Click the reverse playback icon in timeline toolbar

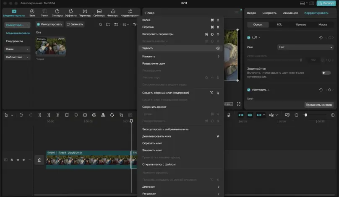pyautogui.click(x=94, y=115)
